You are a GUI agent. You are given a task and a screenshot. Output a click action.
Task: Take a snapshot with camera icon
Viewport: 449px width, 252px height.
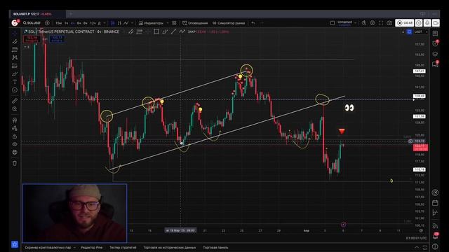coord(389,23)
